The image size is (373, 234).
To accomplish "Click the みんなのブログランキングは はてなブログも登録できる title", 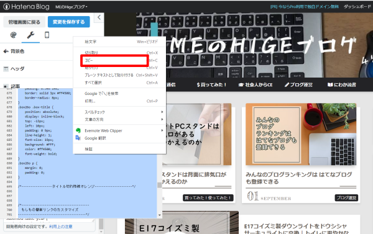I will point(298,178).
